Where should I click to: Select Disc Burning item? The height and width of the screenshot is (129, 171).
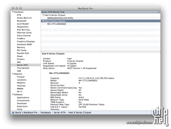(23, 30)
